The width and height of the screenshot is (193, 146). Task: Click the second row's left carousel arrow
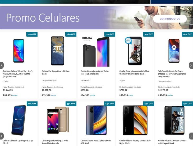click(x=2, y=136)
